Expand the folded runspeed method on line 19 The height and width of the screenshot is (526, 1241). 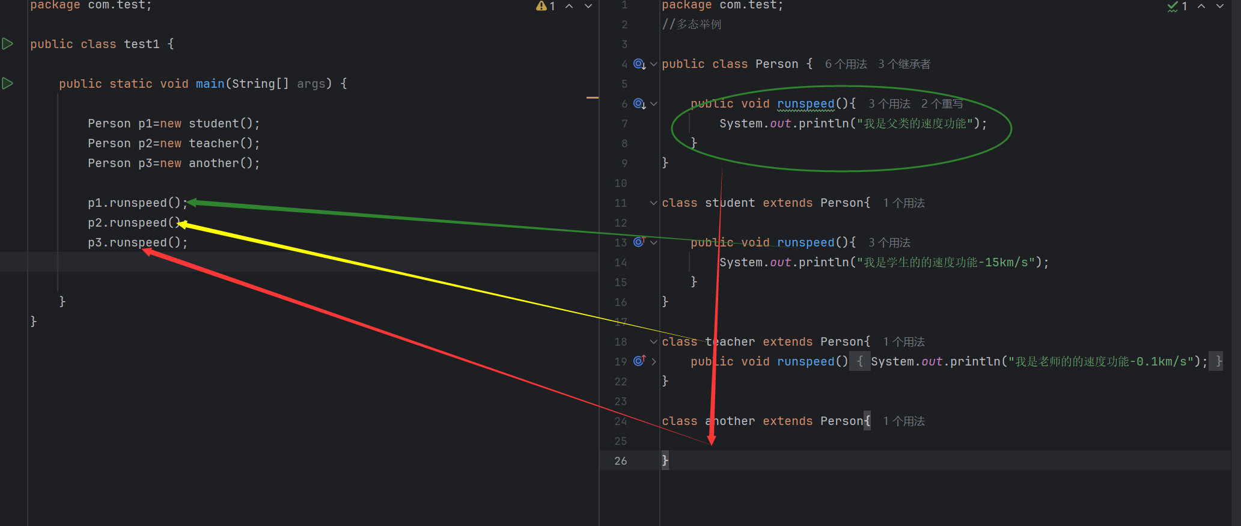pos(654,361)
